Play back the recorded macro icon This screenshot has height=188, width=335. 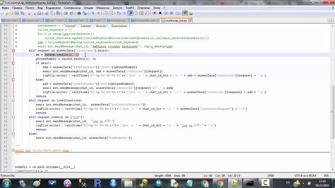point(166,13)
